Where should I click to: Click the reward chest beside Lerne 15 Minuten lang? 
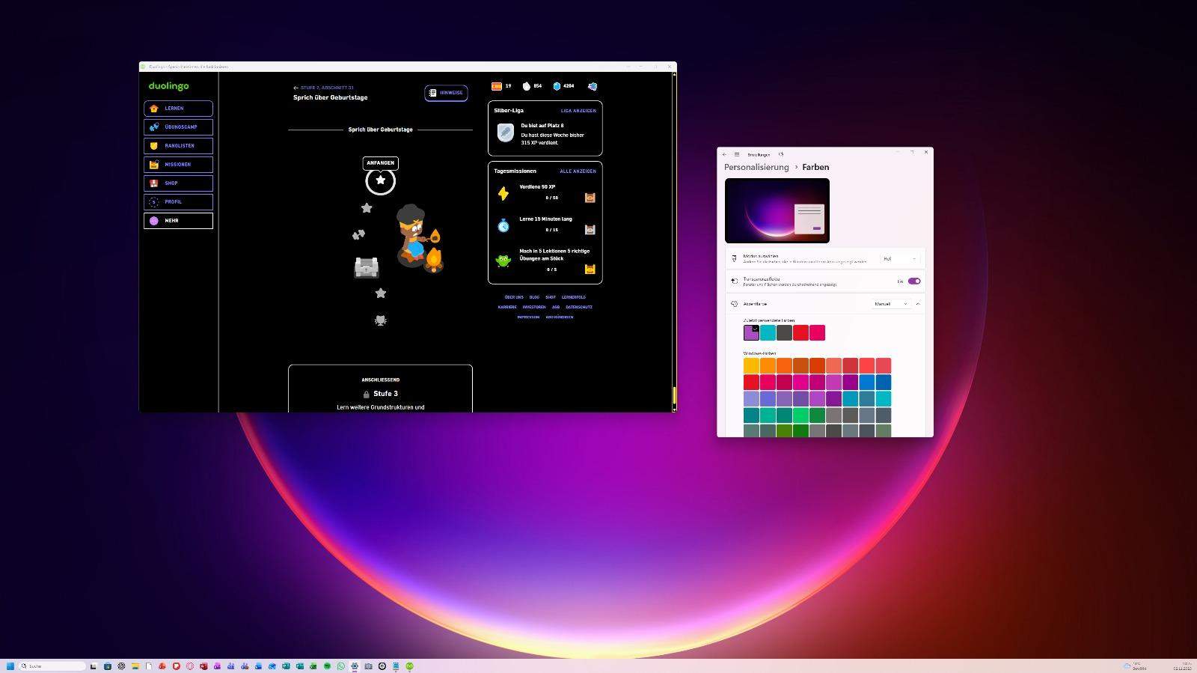(590, 230)
